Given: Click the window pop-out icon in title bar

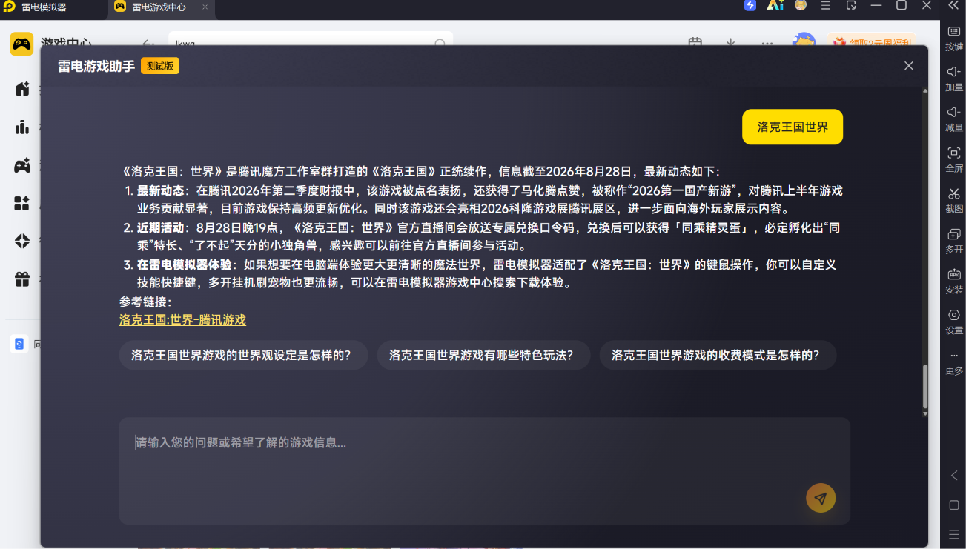Looking at the screenshot, I should tap(851, 6).
